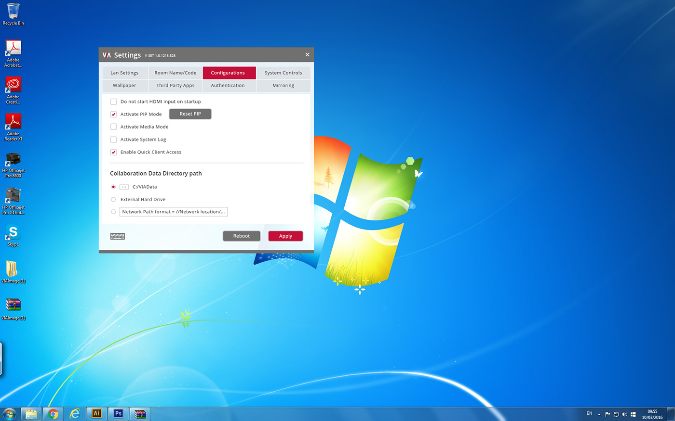Select the Skype desktop icon
Screen dimensions: 675x421
[x=13, y=235]
